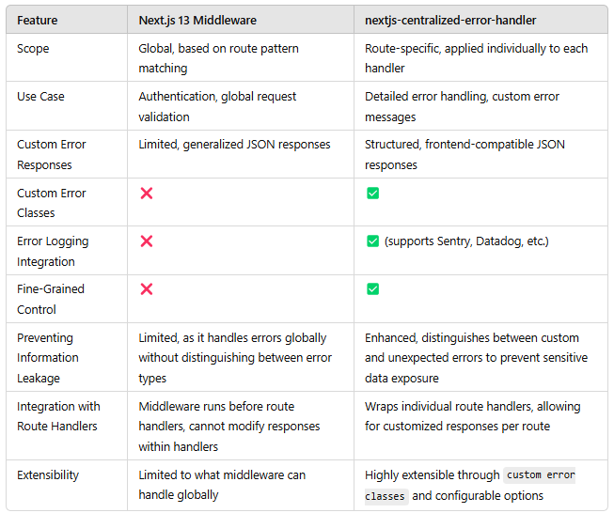Click the red X in Fine-Grained Control row

coord(147,289)
